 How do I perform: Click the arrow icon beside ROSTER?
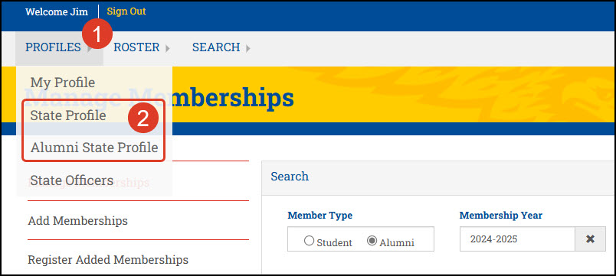coord(168,49)
